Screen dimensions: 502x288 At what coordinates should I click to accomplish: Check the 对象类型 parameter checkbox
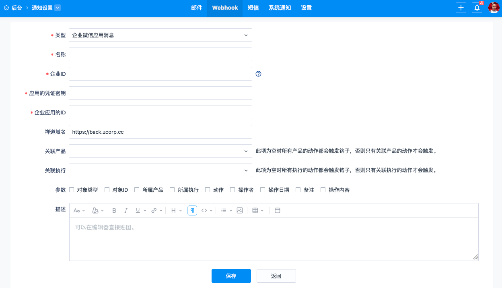[x=72, y=190]
